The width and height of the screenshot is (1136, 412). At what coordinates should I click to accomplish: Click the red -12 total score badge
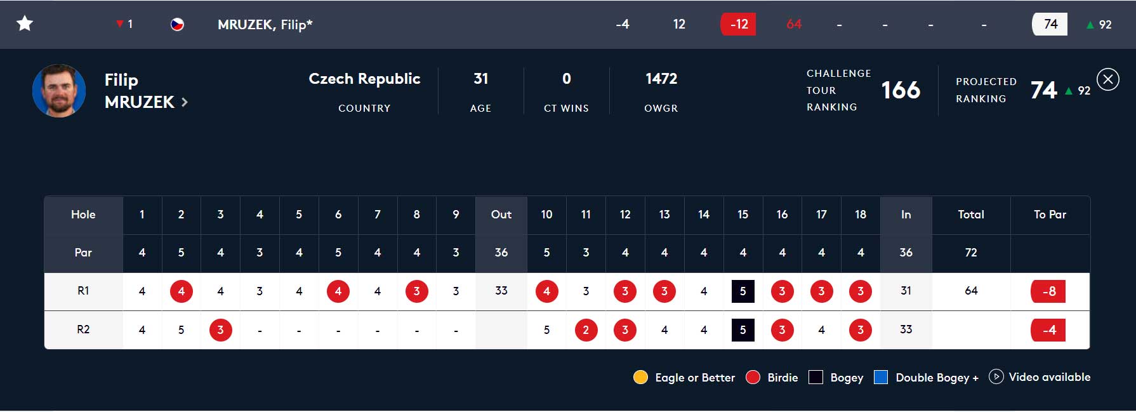point(738,24)
